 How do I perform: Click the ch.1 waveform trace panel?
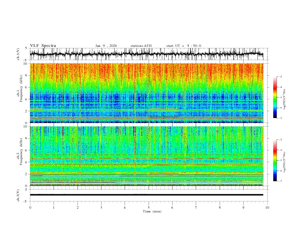pos(149,54)
